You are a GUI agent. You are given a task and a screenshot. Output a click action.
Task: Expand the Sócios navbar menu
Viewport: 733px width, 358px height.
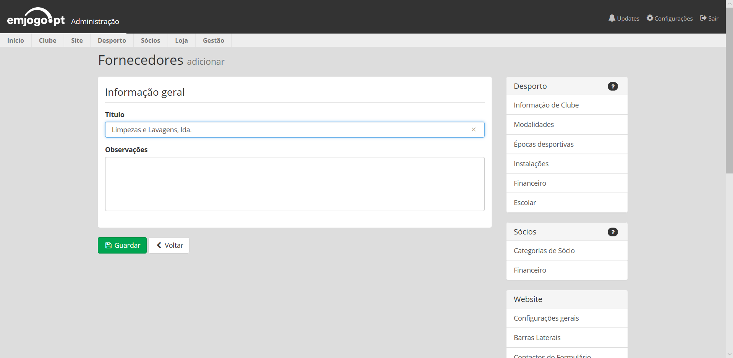tap(150, 40)
